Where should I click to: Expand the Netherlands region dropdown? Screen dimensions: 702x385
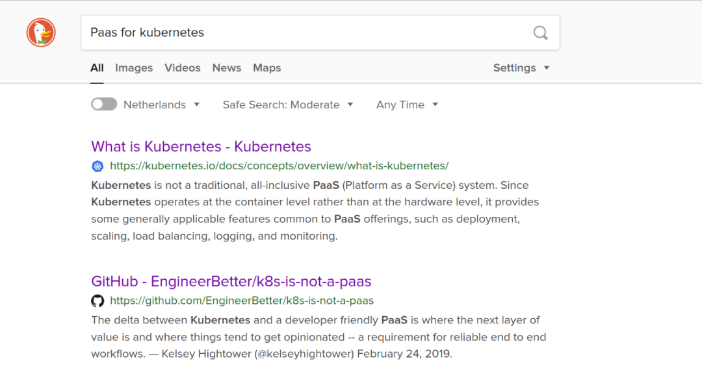161,105
